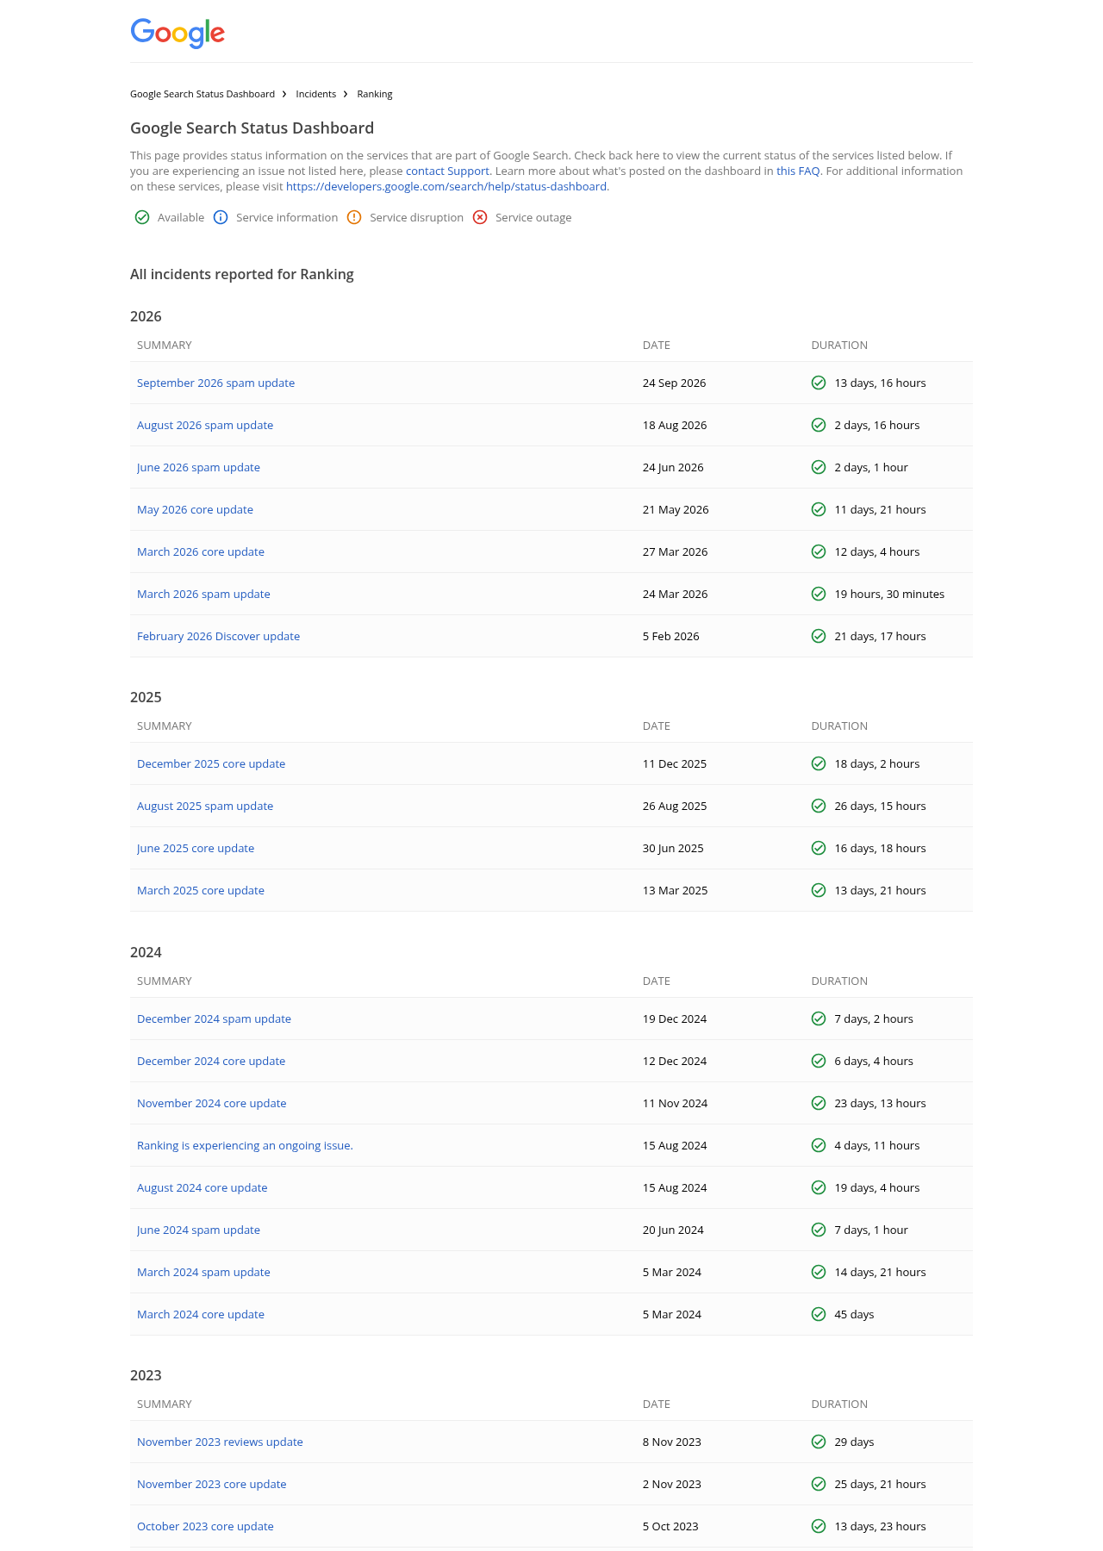Viewport: 1103px width, 1551px height.
Task: Click the checkmark icon for September 2026 spam update
Action: (819, 383)
